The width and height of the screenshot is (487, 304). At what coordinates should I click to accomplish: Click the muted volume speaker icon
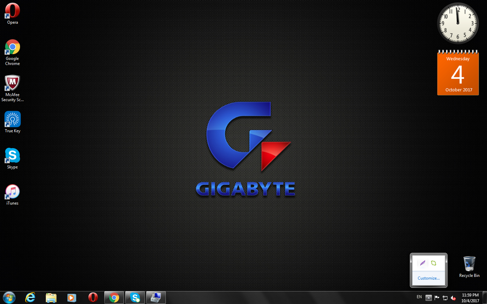pyautogui.click(x=453, y=298)
